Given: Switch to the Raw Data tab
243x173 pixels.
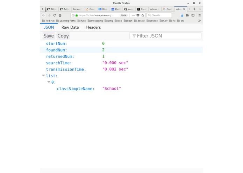Looking at the screenshot, I should point(70,27).
